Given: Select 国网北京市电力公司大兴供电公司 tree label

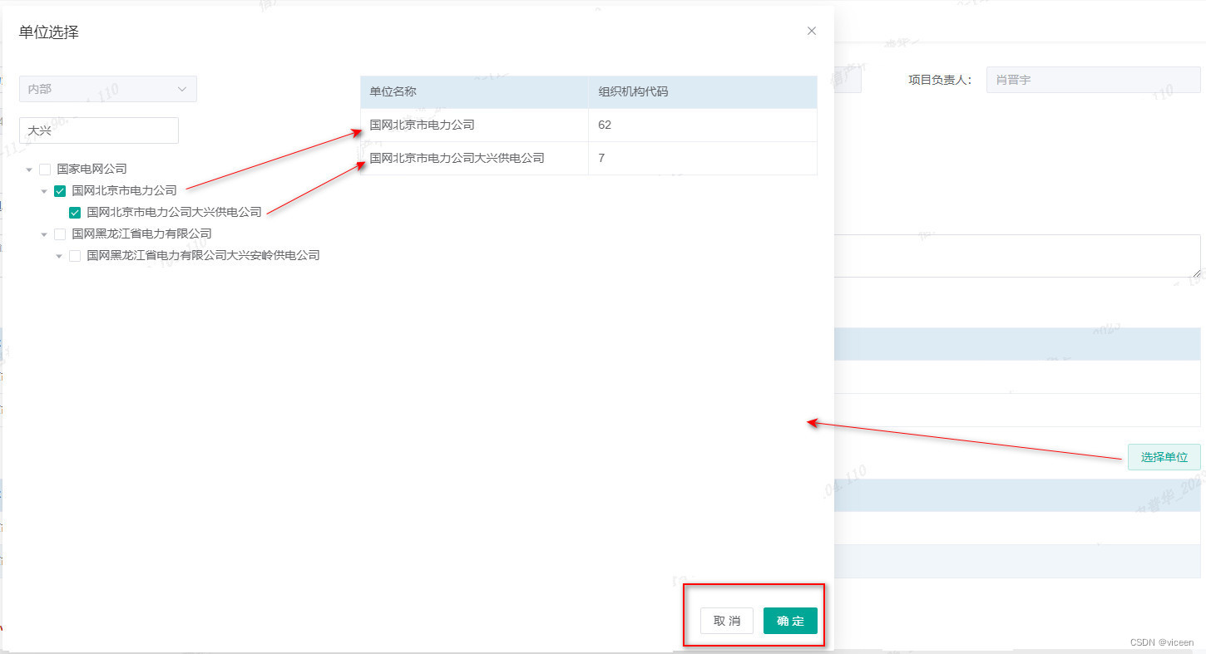Looking at the screenshot, I should [x=174, y=212].
